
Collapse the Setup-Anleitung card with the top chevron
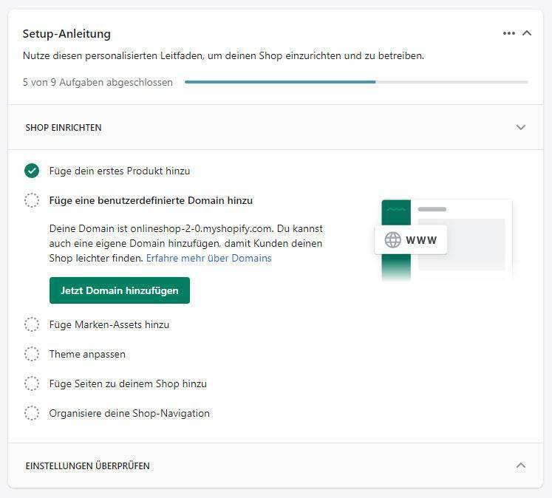pyautogui.click(x=527, y=33)
